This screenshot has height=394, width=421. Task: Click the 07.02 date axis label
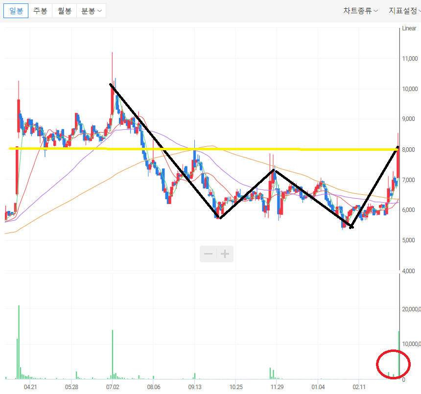coord(113,387)
